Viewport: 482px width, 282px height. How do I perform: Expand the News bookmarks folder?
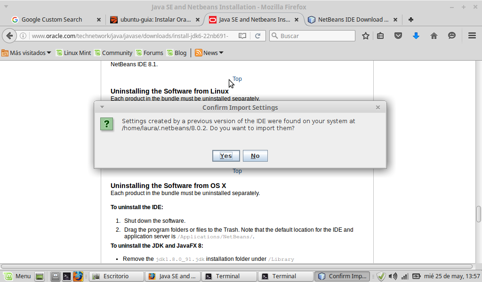(209, 53)
